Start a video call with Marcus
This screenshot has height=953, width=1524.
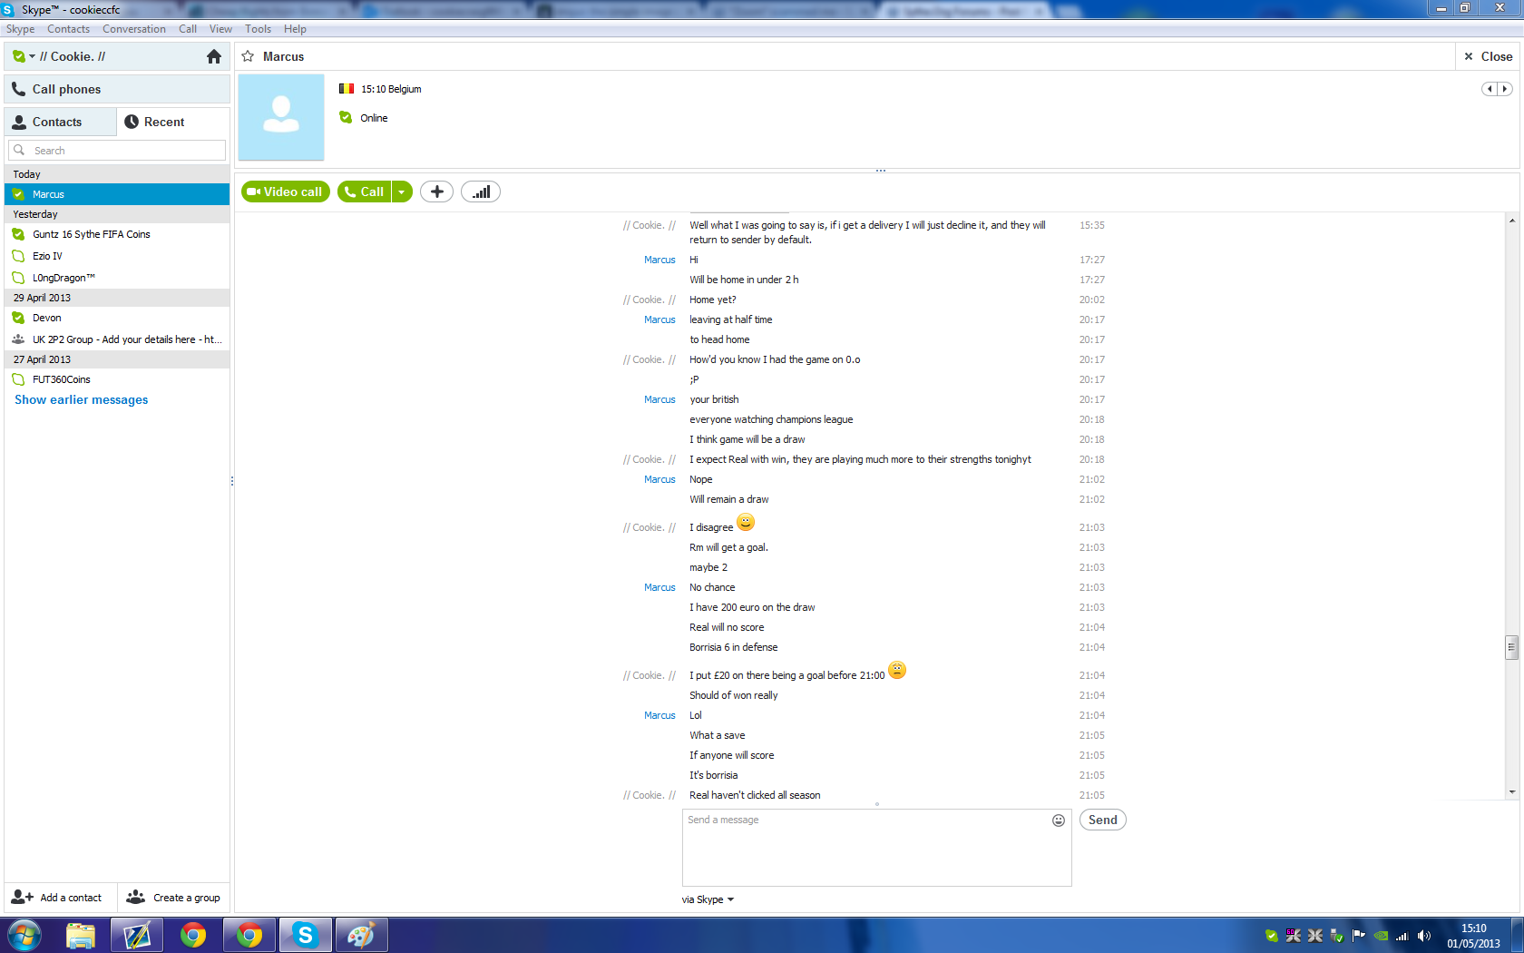(x=286, y=192)
